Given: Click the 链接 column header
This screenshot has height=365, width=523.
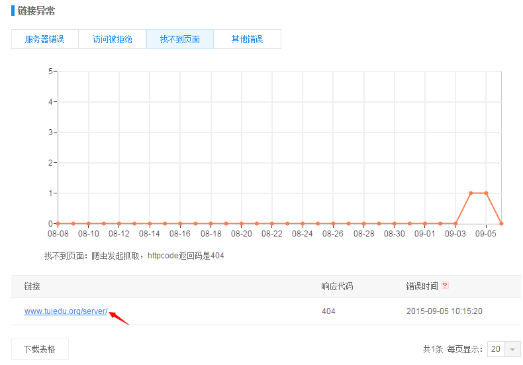Looking at the screenshot, I should pyautogui.click(x=32, y=286).
